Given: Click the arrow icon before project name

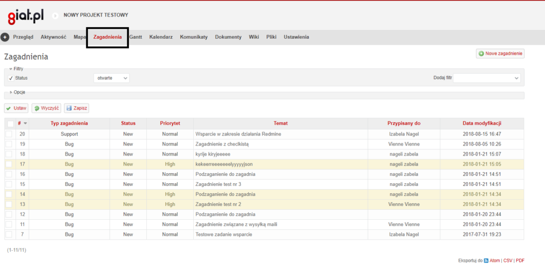Looking at the screenshot, I should tap(55, 15).
